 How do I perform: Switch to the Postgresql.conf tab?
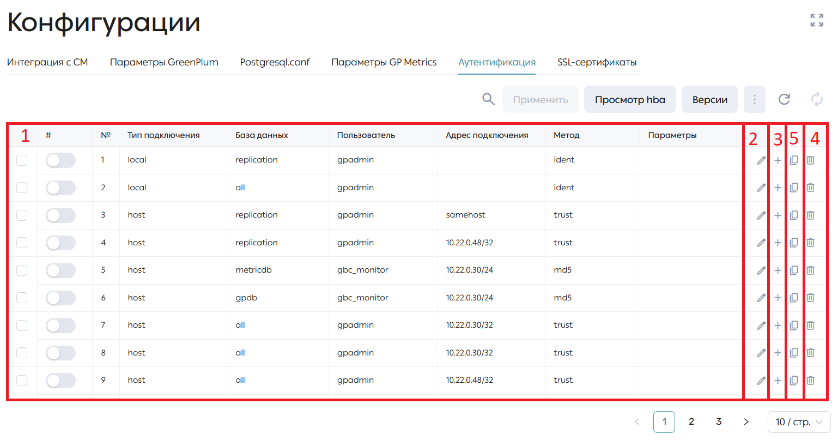click(x=275, y=62)
